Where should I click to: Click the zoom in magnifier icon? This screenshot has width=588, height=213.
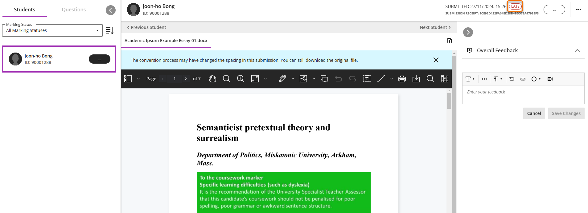click(x=241, y=79)
